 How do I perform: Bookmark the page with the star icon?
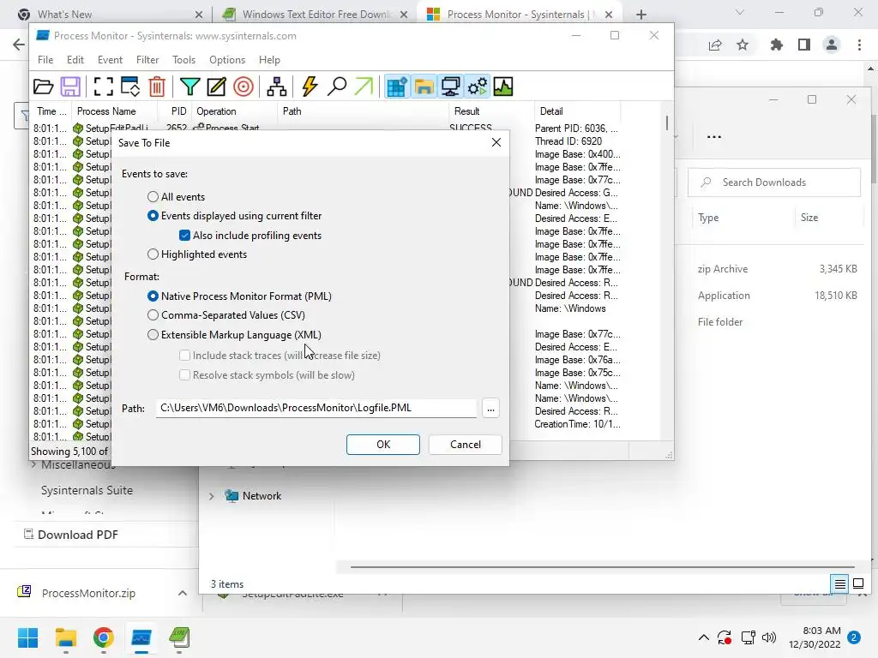point(743,45)
